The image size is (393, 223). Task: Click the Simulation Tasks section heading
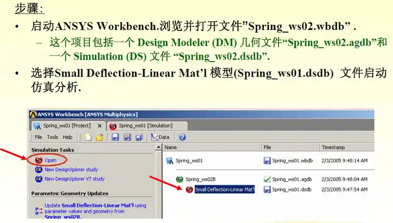click(x=53, y=150)
